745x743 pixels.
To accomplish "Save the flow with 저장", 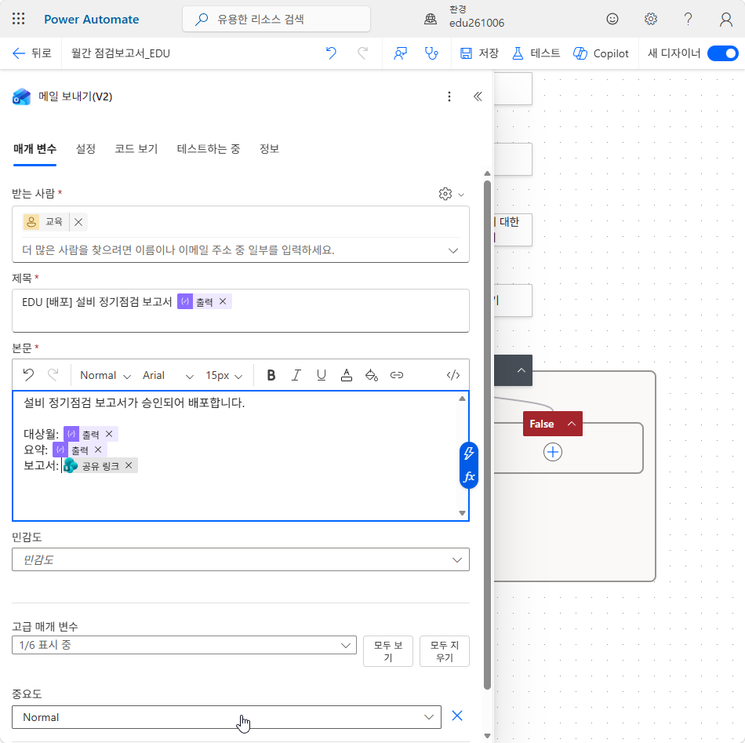I will 479,53.
